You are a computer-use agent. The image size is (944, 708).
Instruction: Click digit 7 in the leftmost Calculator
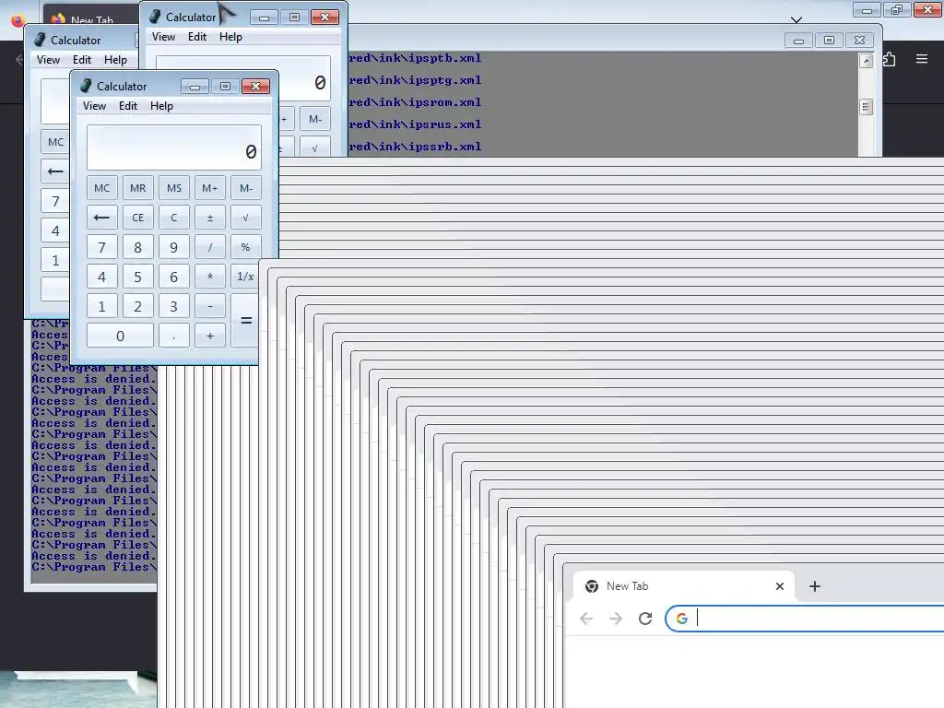coord(55,201)
